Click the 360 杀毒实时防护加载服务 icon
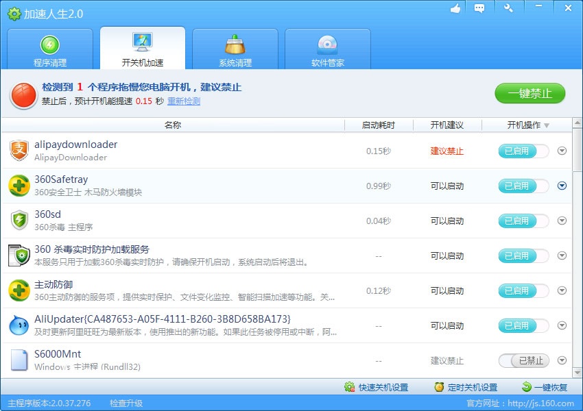This screenshot has height=411, width=583. tap(19, 256)
